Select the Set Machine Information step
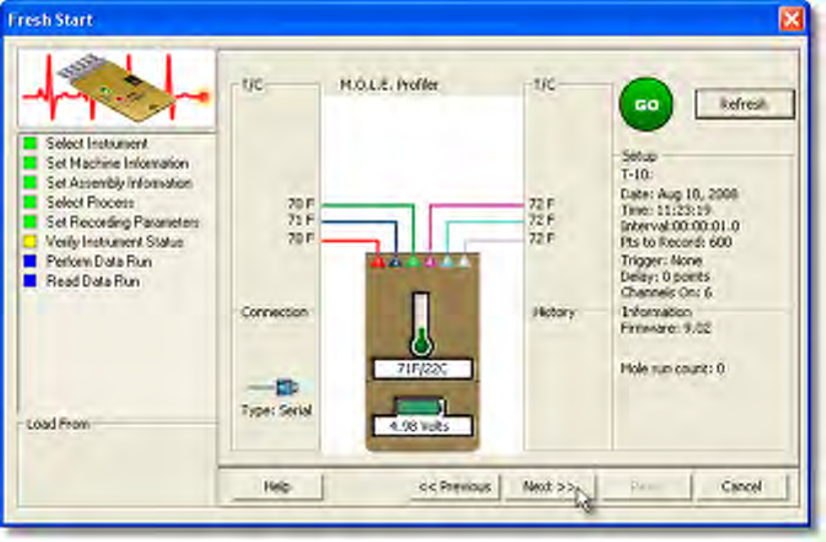 click(117, 163)
